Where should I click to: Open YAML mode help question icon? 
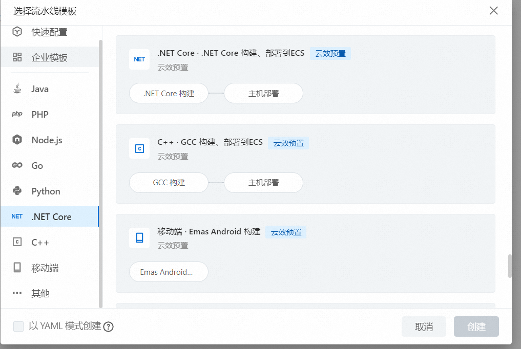point(108,327)
